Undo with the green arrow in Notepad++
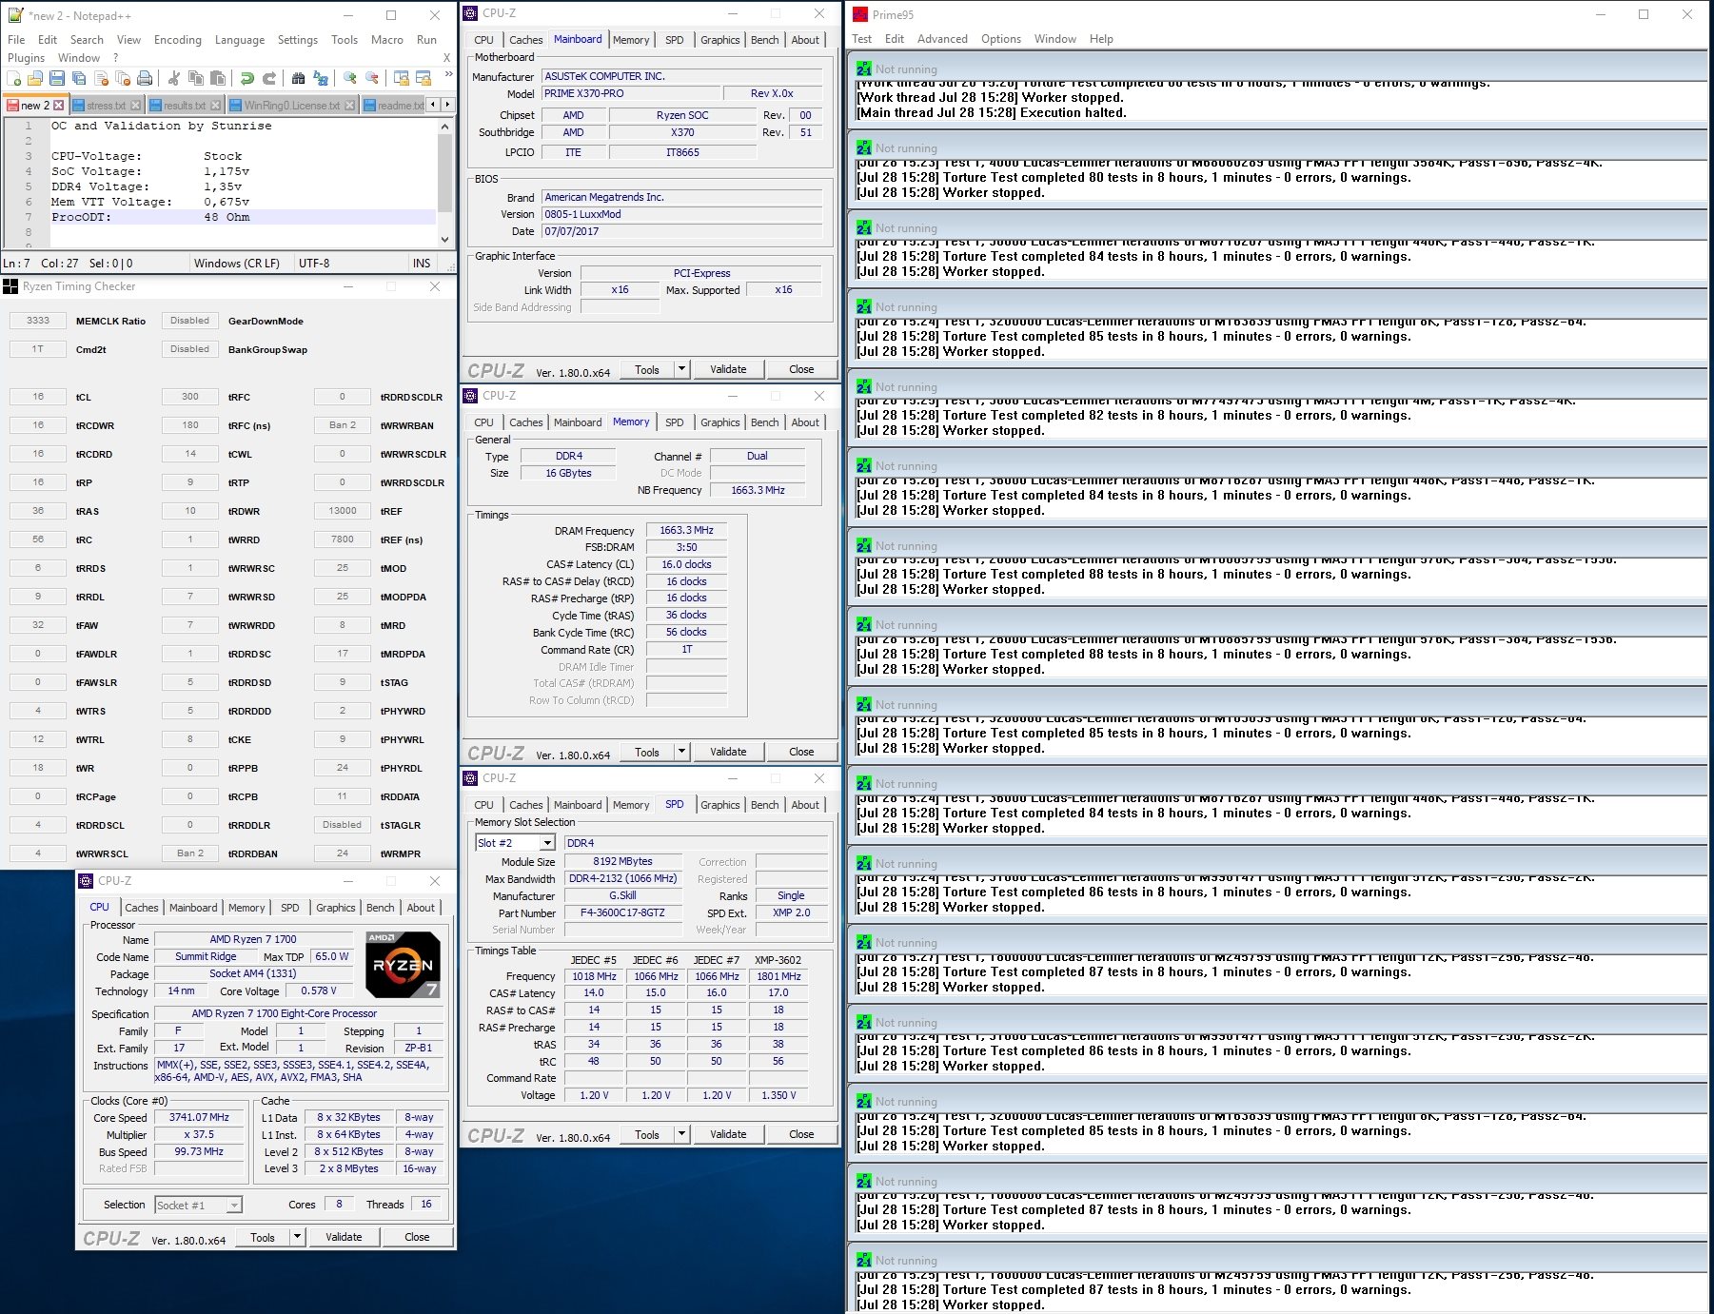1714x1314 pixels. (247, 78)
